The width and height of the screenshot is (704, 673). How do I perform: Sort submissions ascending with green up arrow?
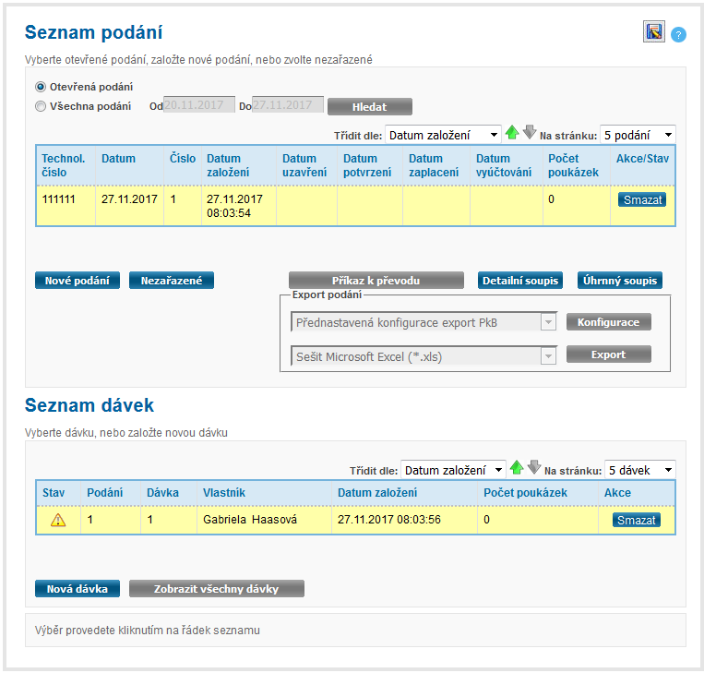(x=512, y=133)
